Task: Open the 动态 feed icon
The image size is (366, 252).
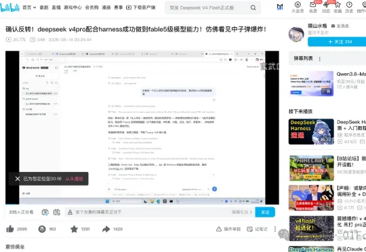Action: 326,7
